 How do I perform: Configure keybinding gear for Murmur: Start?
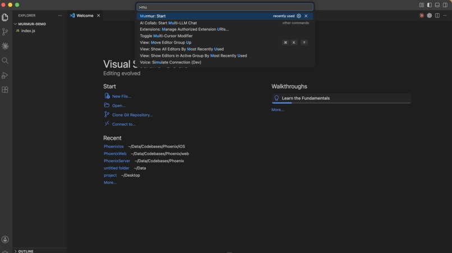pos(299,16)
